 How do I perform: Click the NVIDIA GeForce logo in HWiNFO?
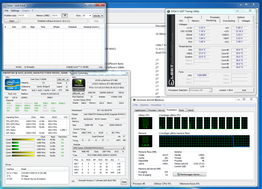(79, 85)
